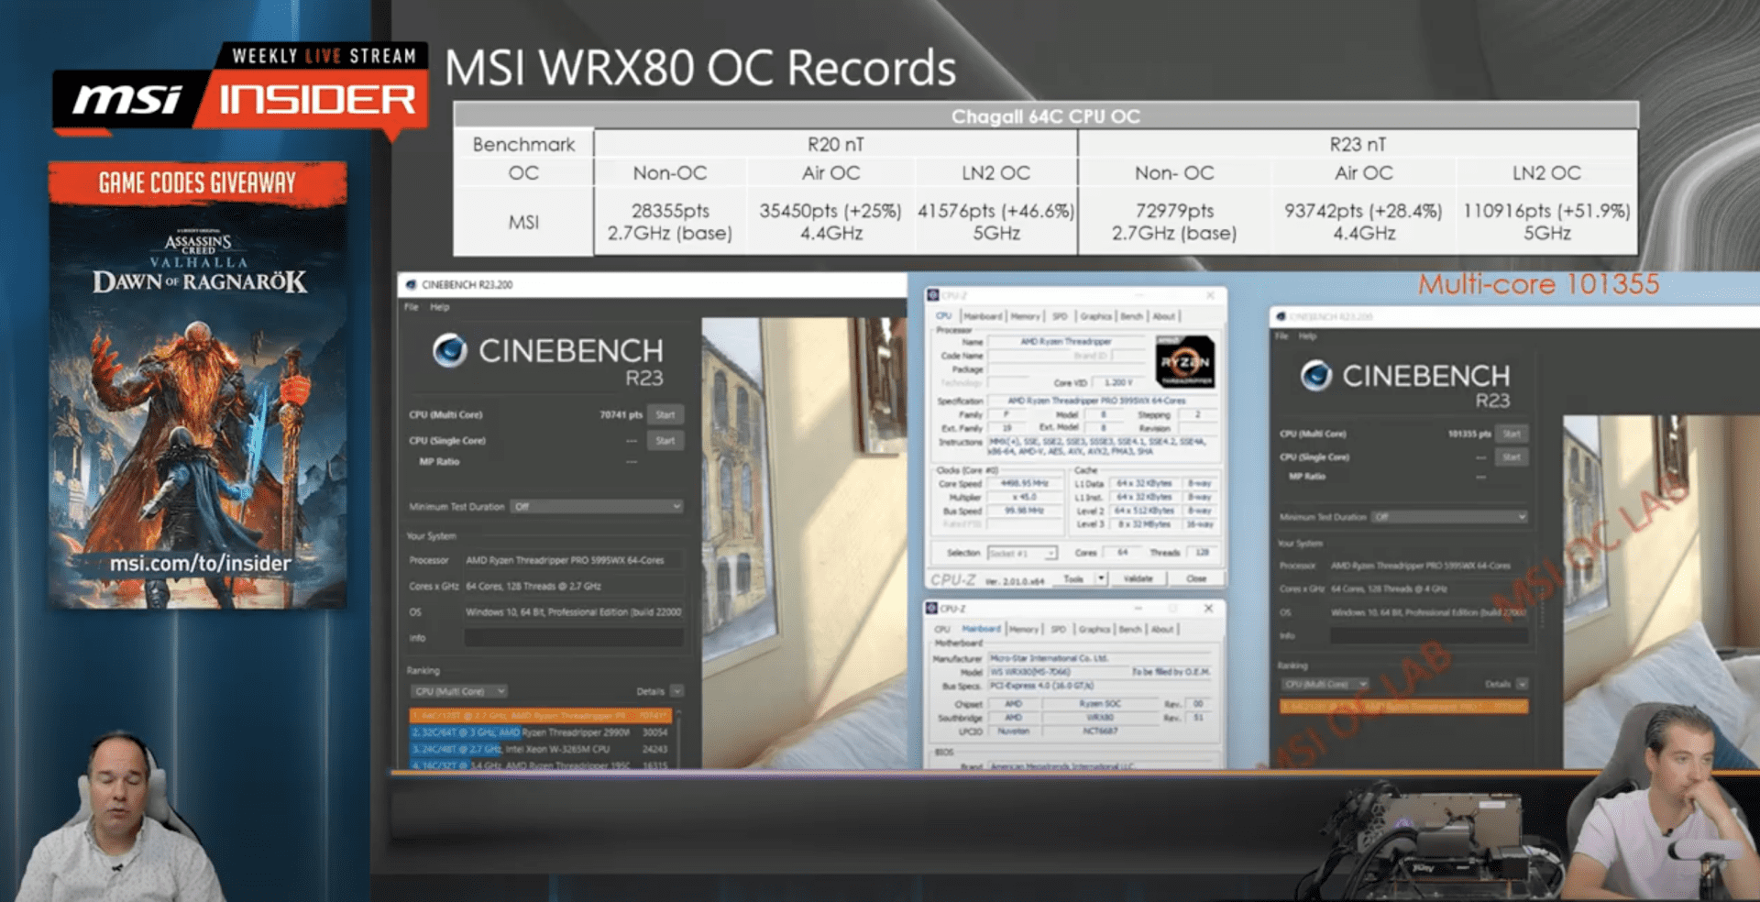
Task: Start CPU Multi Core test in right Cinebench
Action: [x=1512, y=434]
